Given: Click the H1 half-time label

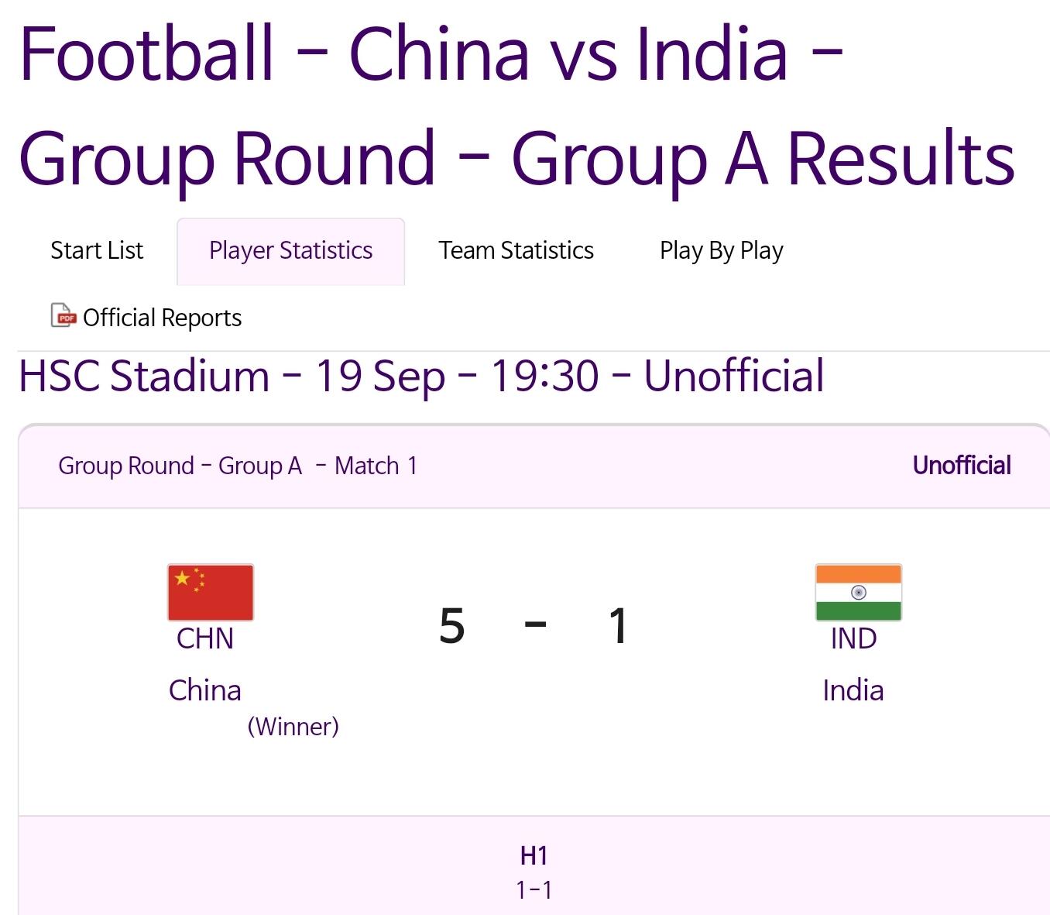Looking at the screenshot, I should (534, 855).
